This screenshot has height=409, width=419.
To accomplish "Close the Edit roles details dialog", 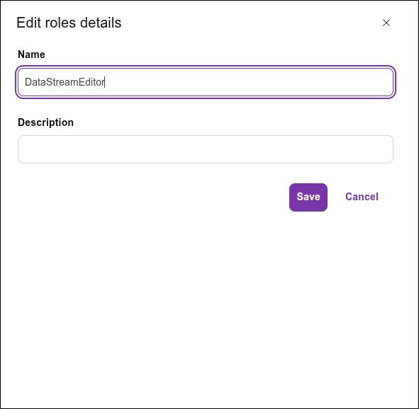I will (x=386, y=23).
